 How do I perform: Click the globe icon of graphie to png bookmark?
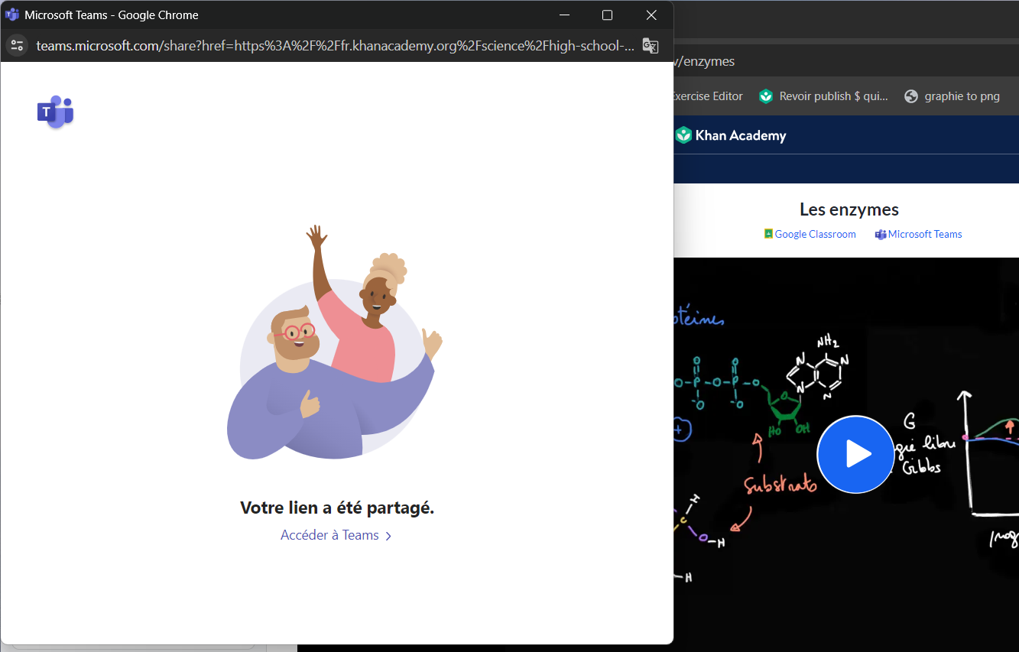pos(910,96)
